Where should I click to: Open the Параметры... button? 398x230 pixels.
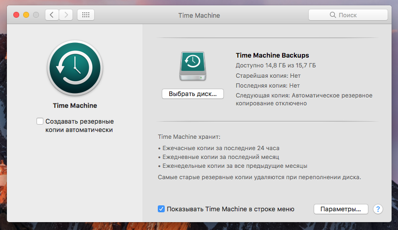click(341, 209)
